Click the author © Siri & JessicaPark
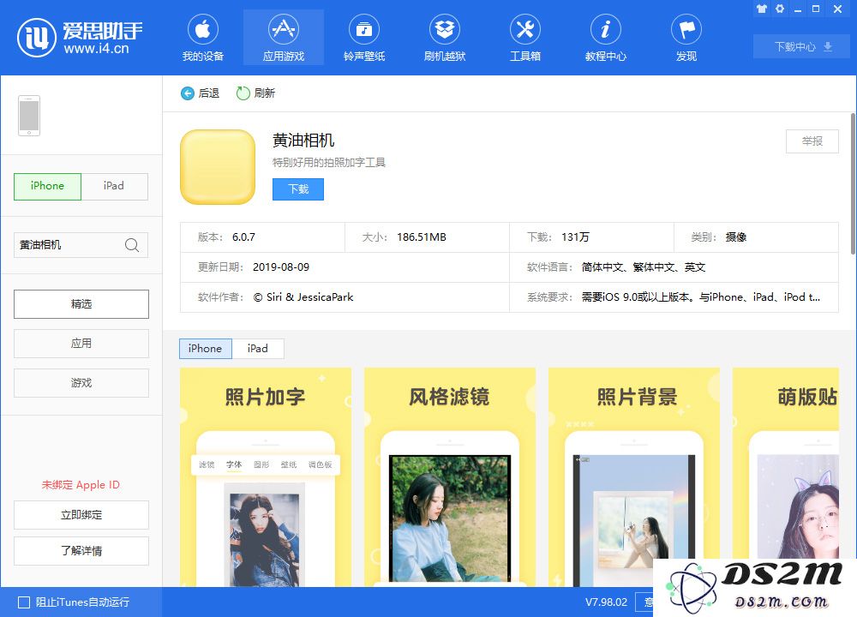This screenshot has width=857, height=617. tap(303, 297)
